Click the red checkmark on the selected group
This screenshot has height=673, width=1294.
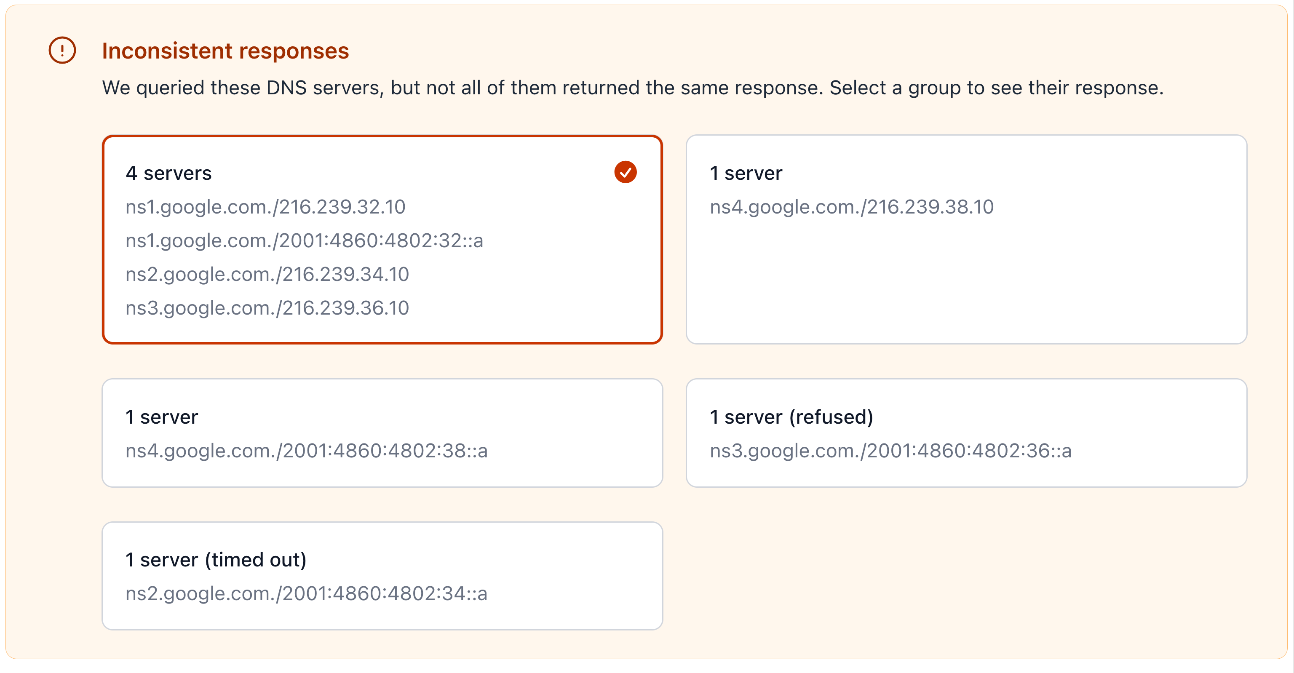(625, 172)
